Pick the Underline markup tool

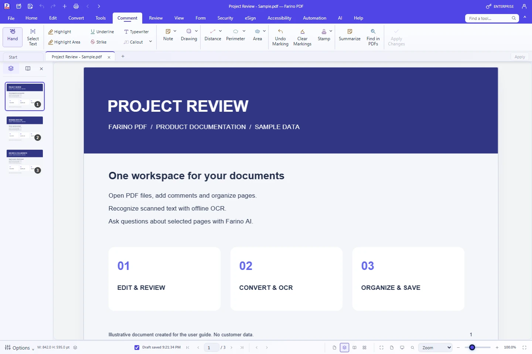102,32
